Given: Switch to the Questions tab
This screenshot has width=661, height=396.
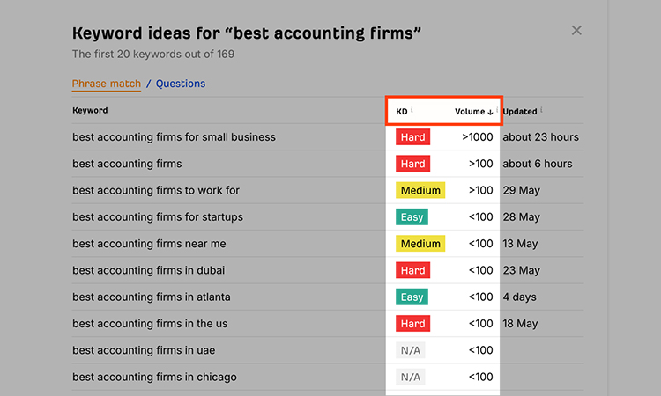Looking at the screenshot, I should click(181, 84).
